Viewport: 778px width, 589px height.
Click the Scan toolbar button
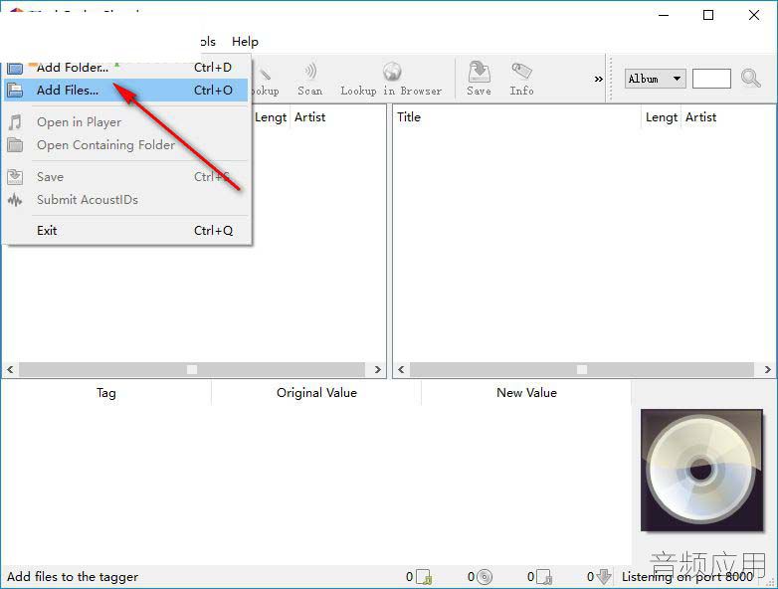coord(310,80)
